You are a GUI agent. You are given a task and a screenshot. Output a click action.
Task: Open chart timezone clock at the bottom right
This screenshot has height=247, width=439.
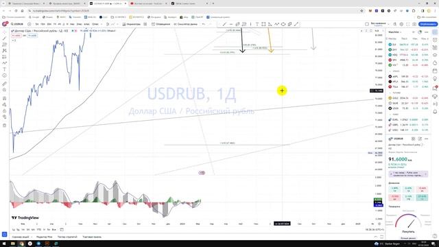coord(375,230)
